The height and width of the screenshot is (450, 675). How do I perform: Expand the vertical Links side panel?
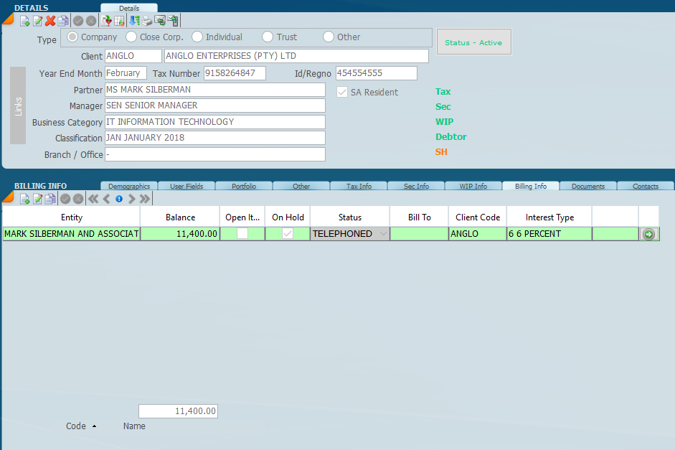tap(18, 106)
